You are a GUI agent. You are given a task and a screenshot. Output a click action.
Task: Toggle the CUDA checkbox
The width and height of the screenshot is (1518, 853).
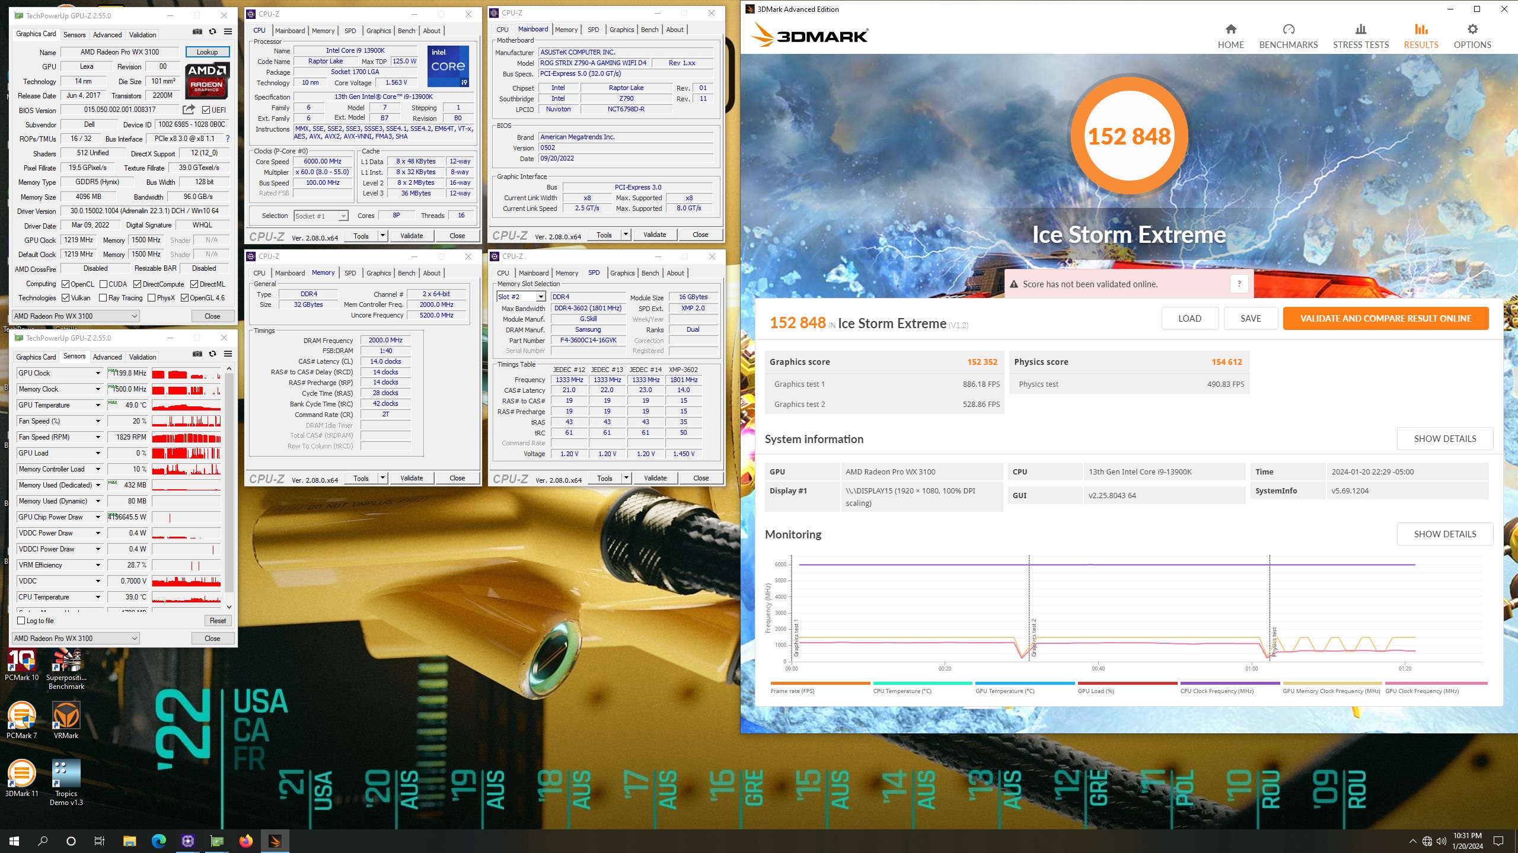pos(103,284)
